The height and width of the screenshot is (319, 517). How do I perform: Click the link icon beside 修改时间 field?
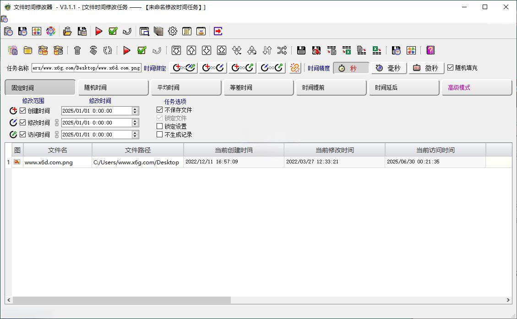(57, 123)
